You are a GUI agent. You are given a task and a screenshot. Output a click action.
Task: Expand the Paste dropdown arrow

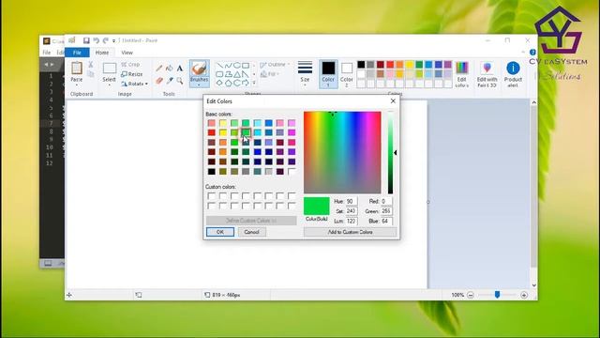(77, 85)
